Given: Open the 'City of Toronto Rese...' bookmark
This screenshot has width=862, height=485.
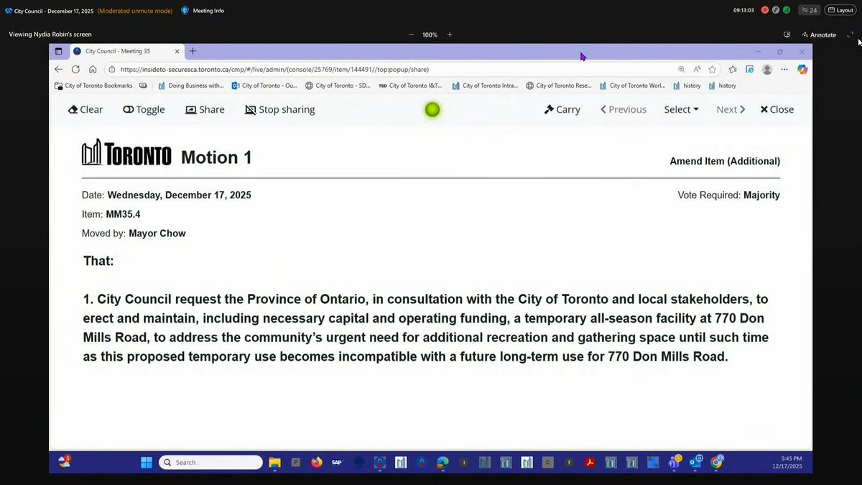Looking at the screenshot, I should click(559, 86).
